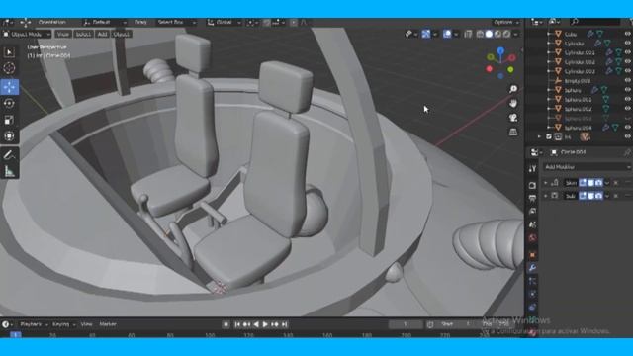Image resolution: width=633 pixels, height=356 pixels.
Task: Open the shading options dropdown arrow
Action: pos(515,35)
